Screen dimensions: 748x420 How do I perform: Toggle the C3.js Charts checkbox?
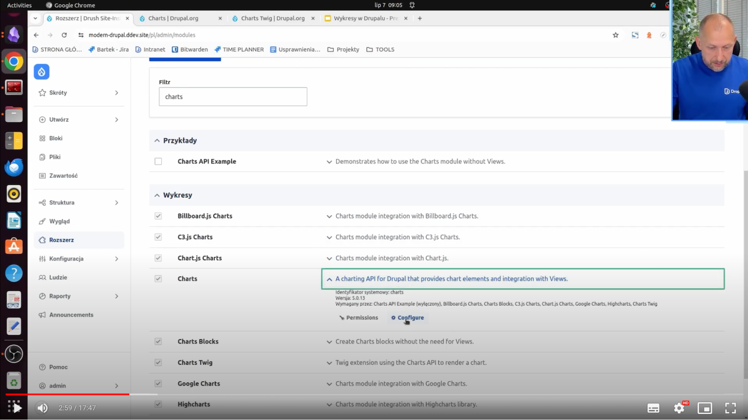[x=158, y=237]
